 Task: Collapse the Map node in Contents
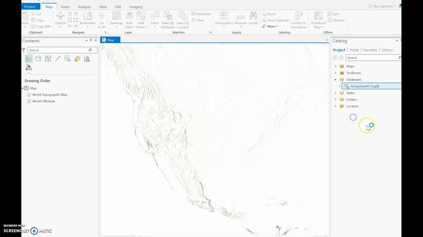pos(22,88)
